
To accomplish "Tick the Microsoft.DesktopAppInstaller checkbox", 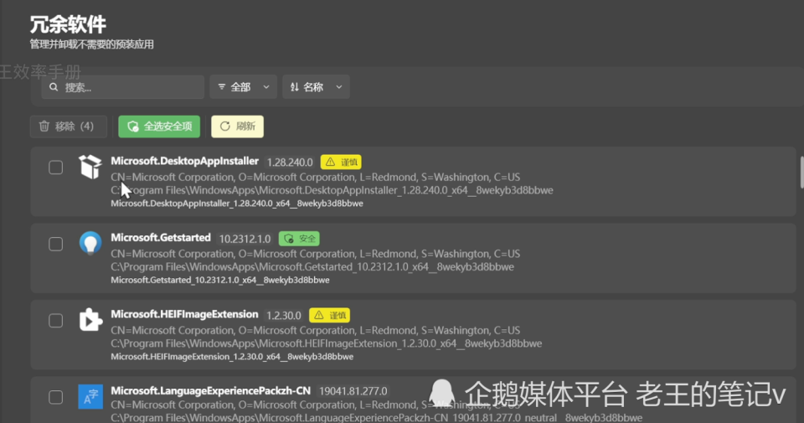I will (56, 168).
